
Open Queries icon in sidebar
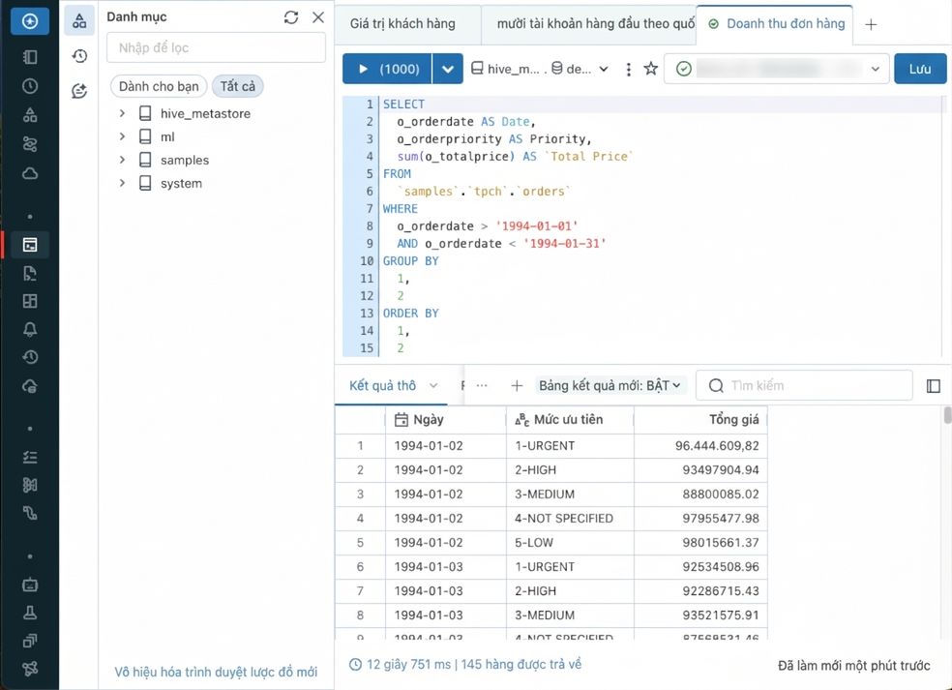pos(30,273)
